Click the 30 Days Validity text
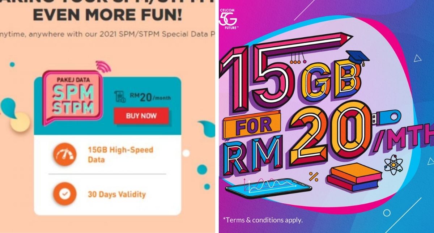 click(x=116, y=194)
